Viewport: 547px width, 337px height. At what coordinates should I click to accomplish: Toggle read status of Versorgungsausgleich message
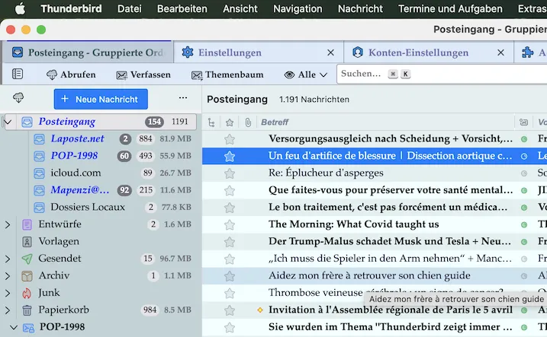[x=524, y=139]
